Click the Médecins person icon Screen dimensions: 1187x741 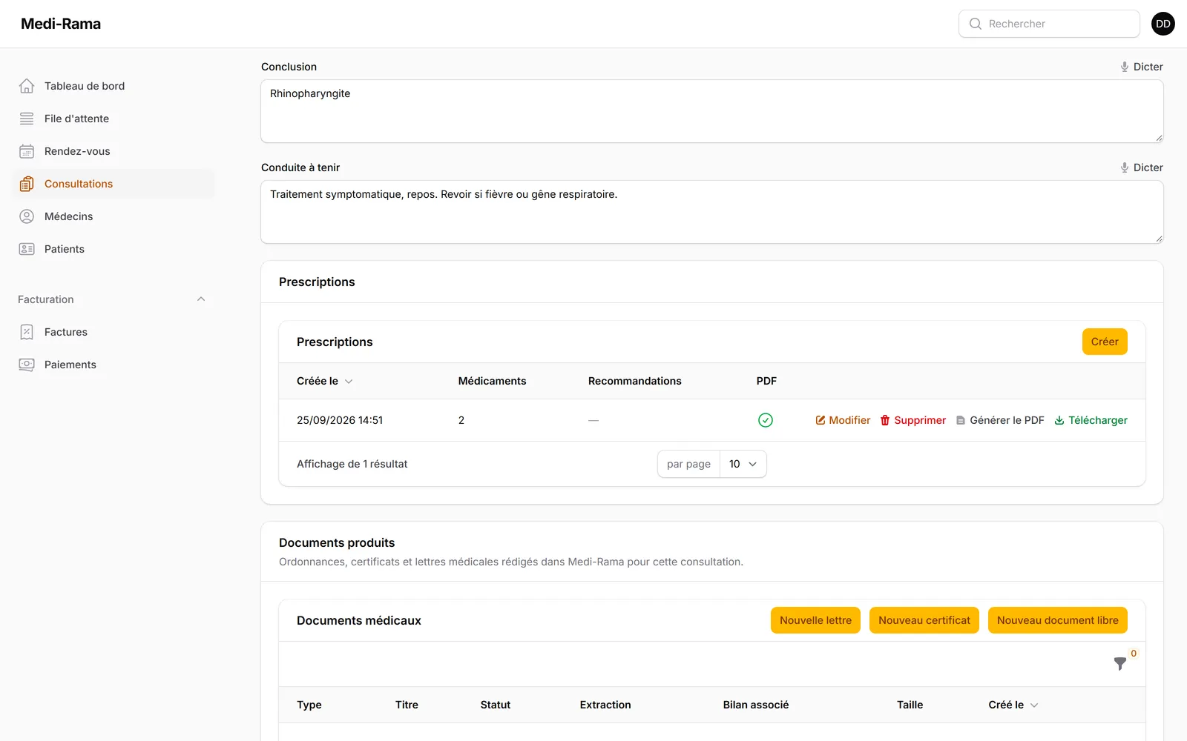[x=27, y=216]
